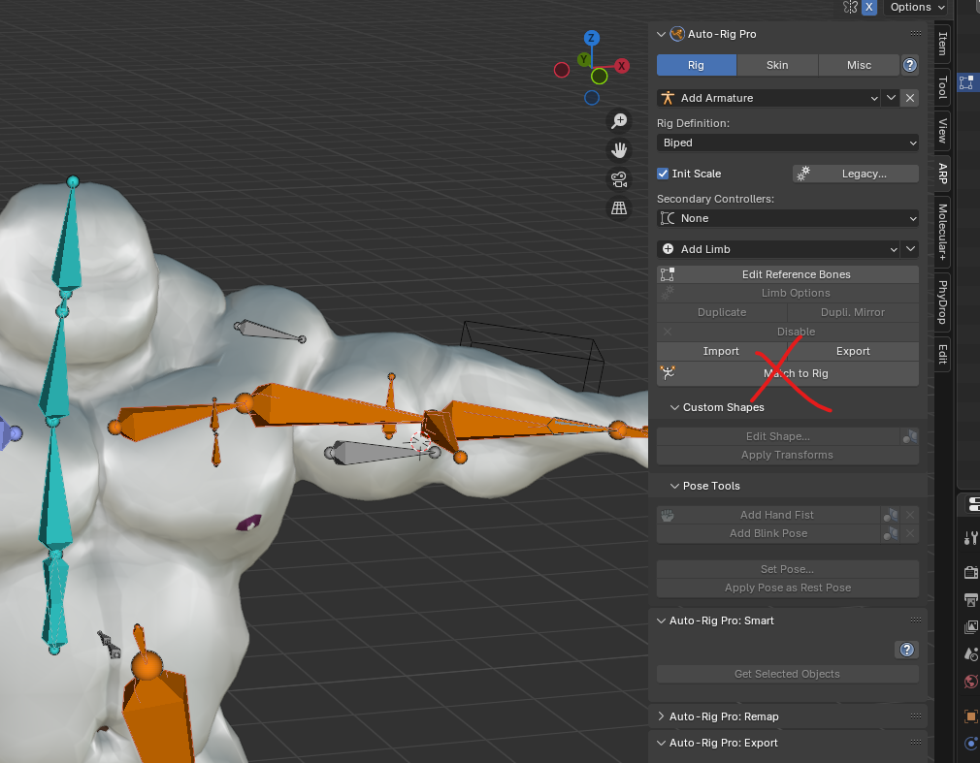
Task: Click the Legacy gear icon button
Action: tap(803, 174)
